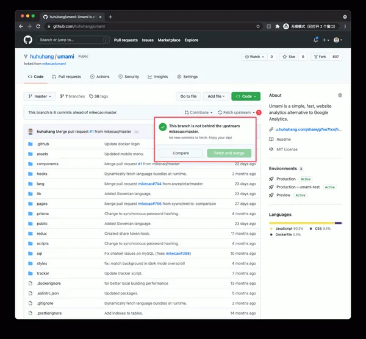Open the plus create-new dropdown

click(x=326, y=40)
